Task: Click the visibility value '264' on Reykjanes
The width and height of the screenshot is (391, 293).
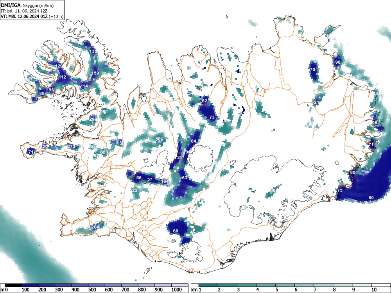Action: tap(95, 227)
